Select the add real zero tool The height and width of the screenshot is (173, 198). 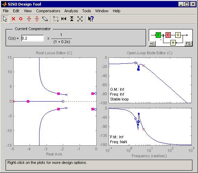21,19
